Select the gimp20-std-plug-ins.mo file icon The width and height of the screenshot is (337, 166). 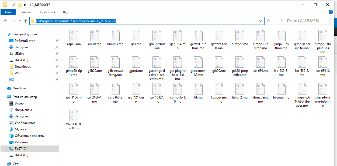coord(323,35)
